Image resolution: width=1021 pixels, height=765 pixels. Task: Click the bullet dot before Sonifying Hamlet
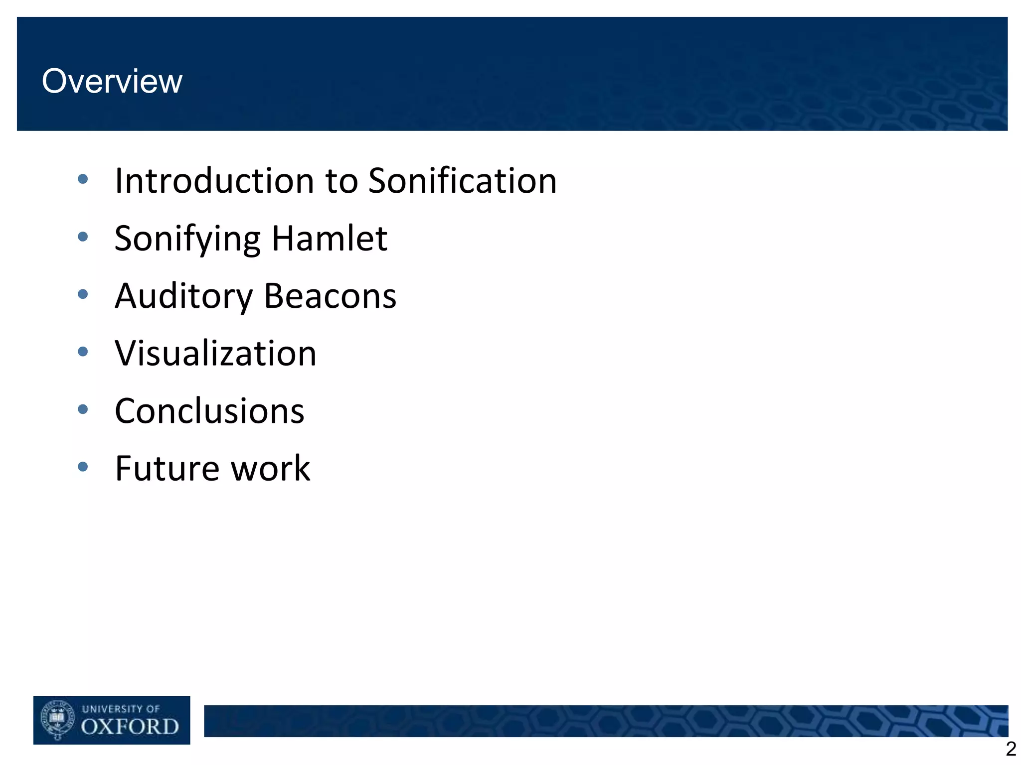pos(83,237)
